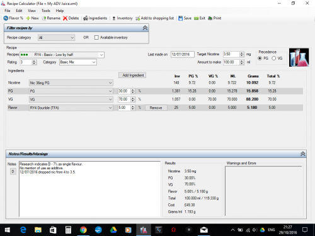Click the network tray icon
This screenshot has height=236, width=315.
click(x=248, y=230)
